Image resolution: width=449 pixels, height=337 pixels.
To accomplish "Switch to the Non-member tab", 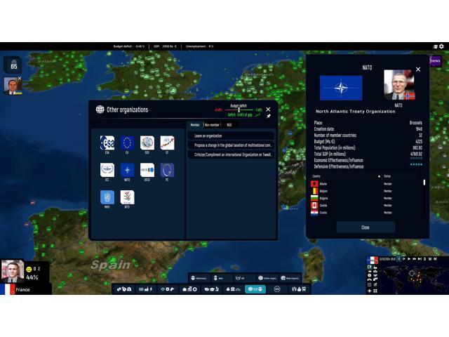I will pos(212,125).
